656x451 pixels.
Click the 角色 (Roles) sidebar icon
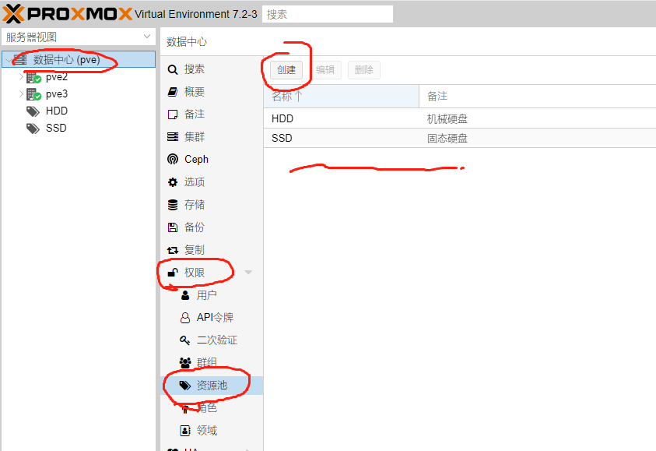pos(206,407)
